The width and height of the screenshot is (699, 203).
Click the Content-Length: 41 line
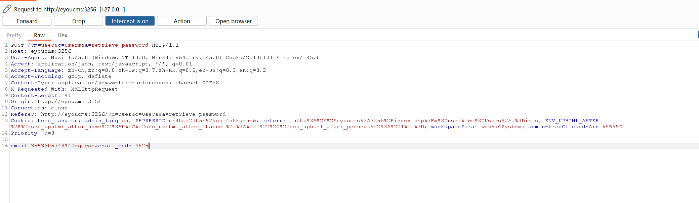click(41, 96)
